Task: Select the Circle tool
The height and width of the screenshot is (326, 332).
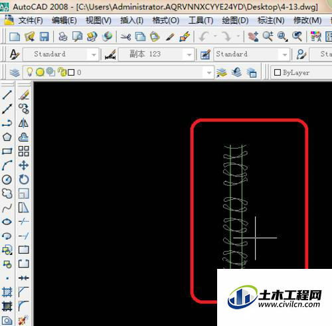Action: [7, 179]
